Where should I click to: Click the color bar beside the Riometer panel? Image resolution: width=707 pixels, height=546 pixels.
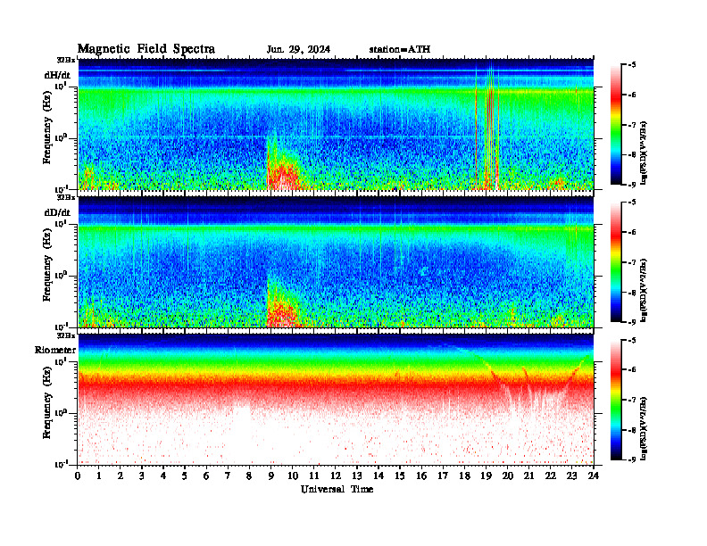tap(616, 400)
